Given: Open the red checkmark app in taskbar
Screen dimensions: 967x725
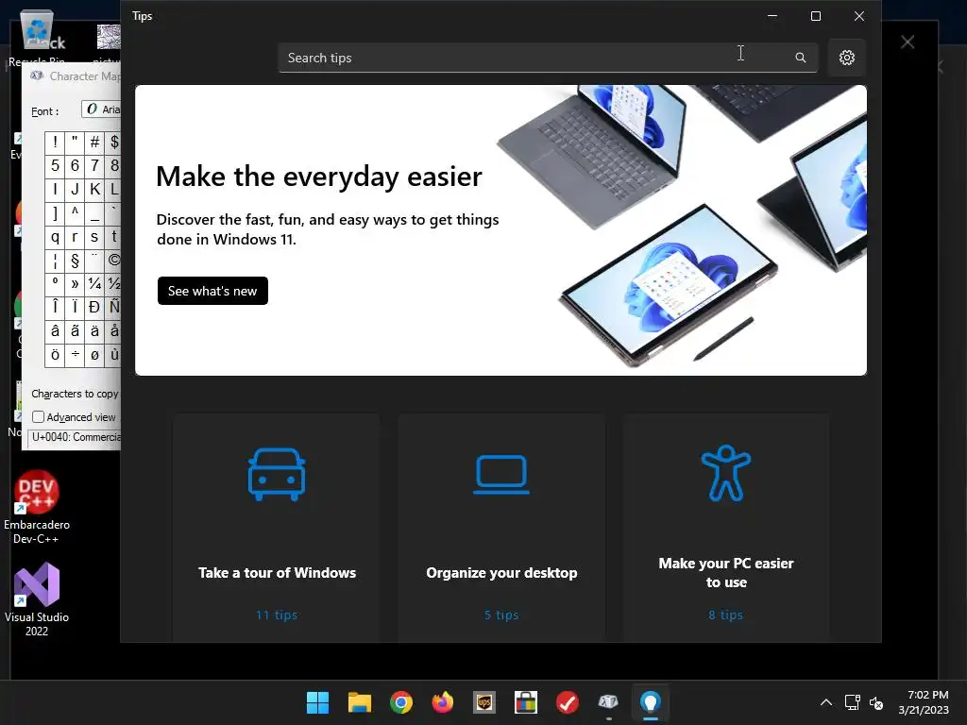Looking at the screenshot, I should (568, 702).
